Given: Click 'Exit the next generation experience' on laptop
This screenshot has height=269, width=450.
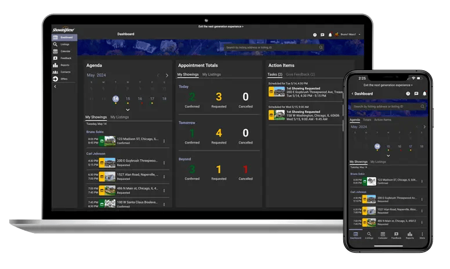Looking at the screenshot, I should pyautogui.click(x=221, y=27).
